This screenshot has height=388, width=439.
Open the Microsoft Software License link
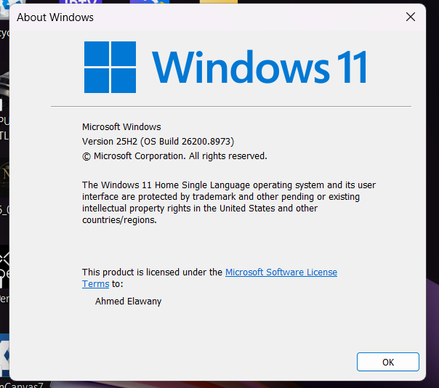281,272
